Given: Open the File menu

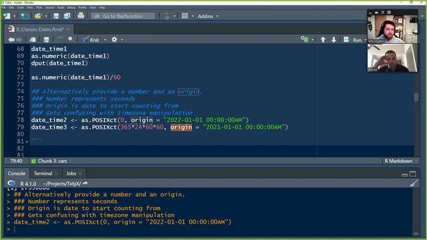Looking at the screenshot, I should tap(4, 7).
